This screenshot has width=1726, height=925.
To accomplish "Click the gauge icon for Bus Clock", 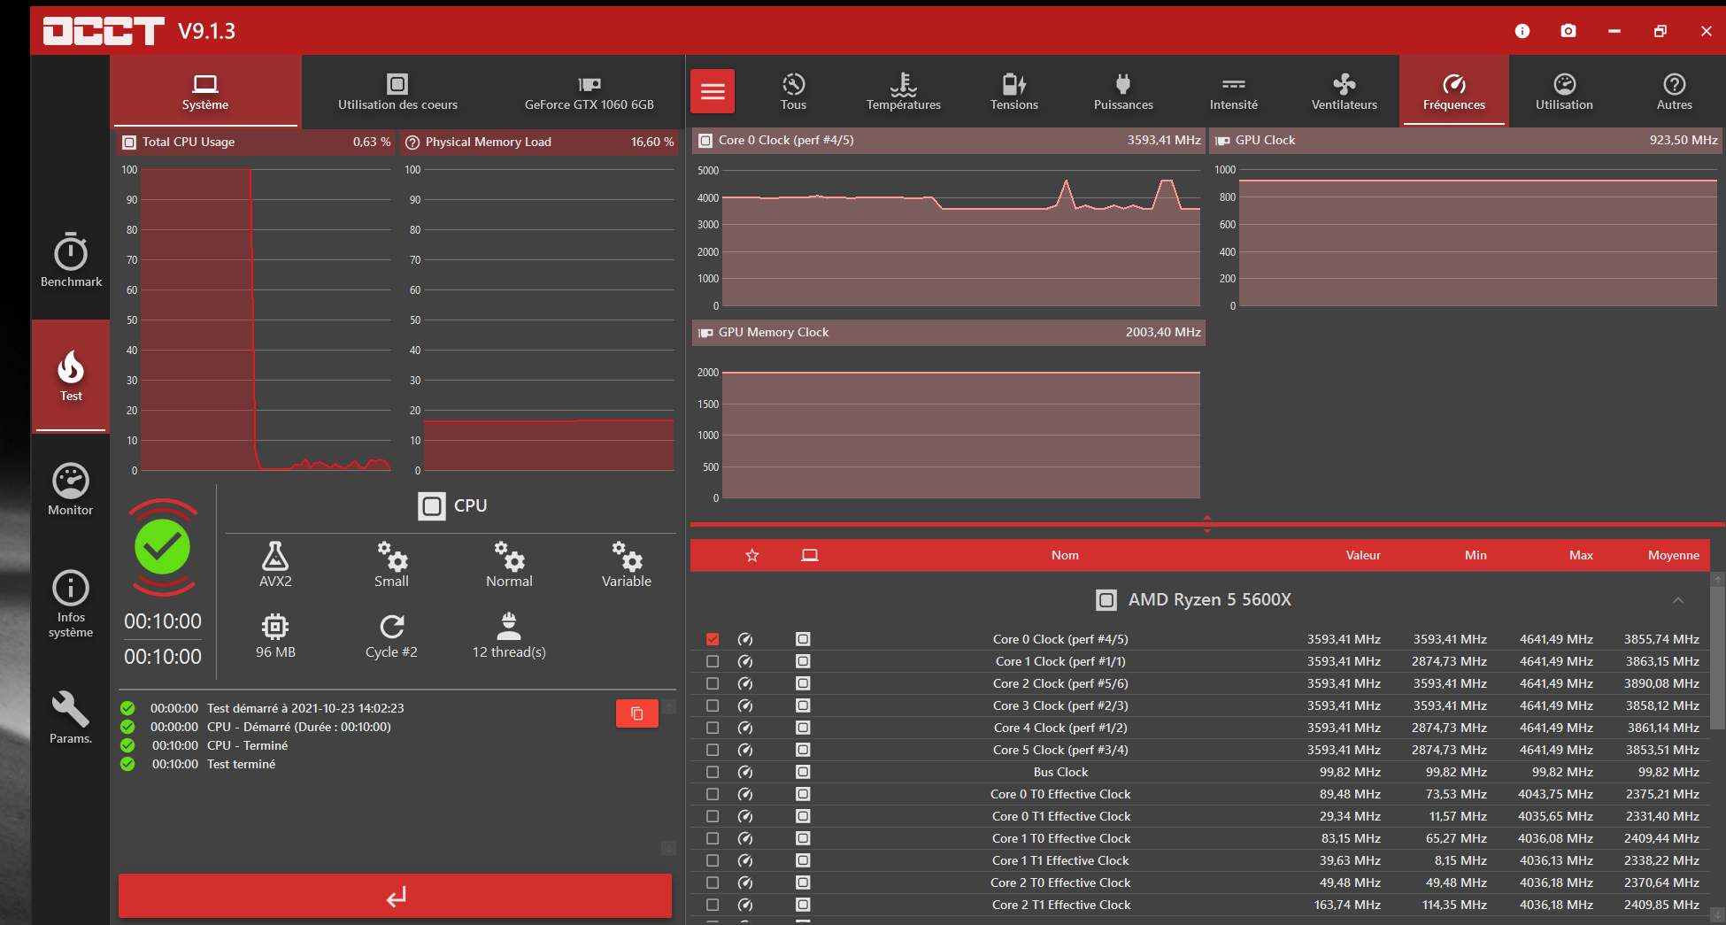I will click(745, 772).
